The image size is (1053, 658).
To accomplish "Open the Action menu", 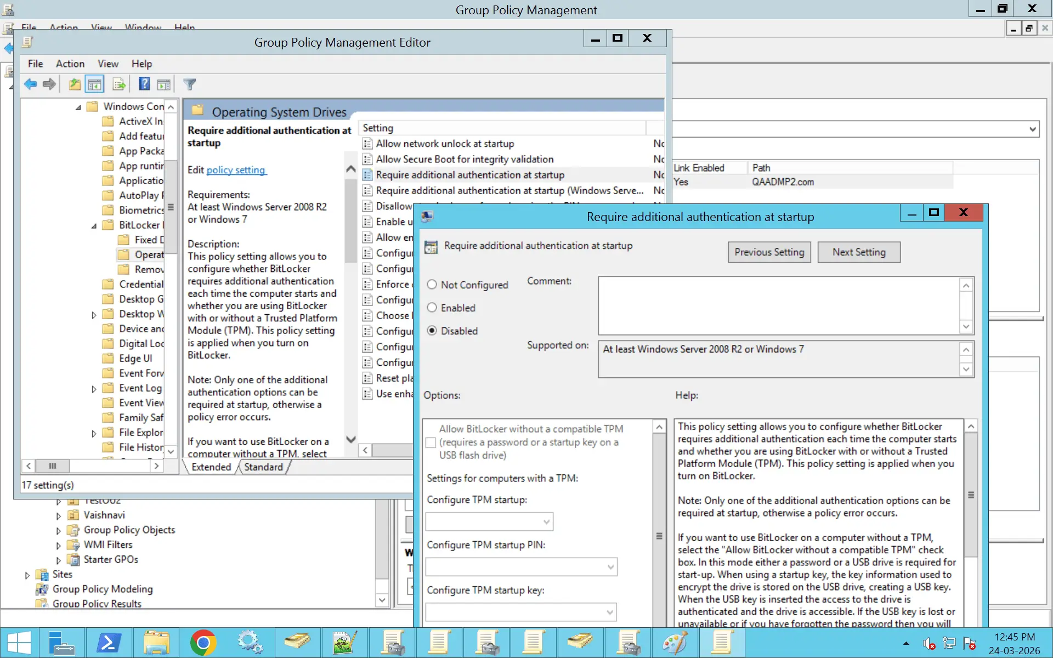I will click(x=70, y=64).
